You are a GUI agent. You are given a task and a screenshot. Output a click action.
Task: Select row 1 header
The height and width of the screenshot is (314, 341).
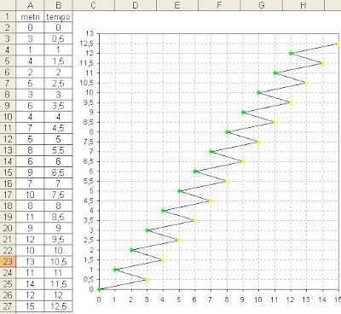pos(8,16)
